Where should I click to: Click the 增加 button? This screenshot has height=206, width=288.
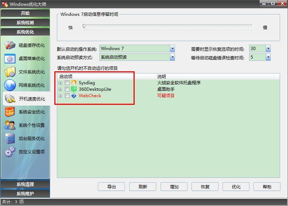[174, 187]
